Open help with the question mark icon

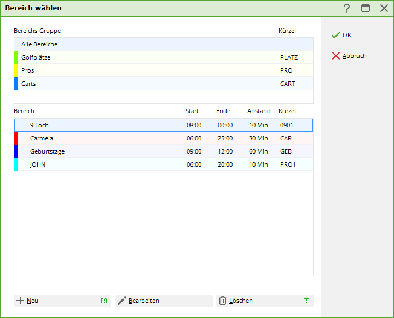pyautogui.click(x=346, y=8)
